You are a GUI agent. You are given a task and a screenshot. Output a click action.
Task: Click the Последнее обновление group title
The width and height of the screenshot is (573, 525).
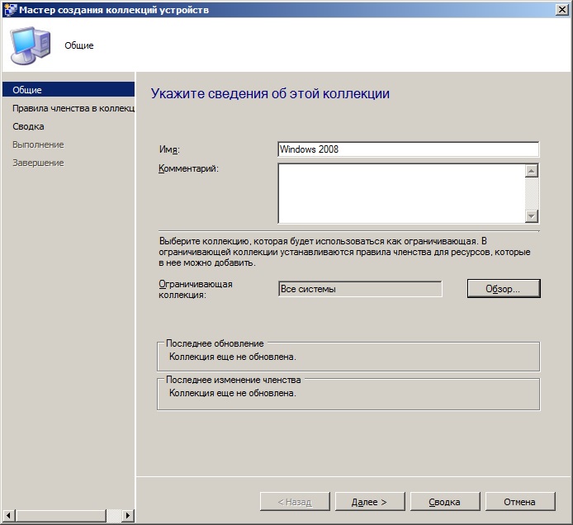pyautogui.click(x=215, y=343)
